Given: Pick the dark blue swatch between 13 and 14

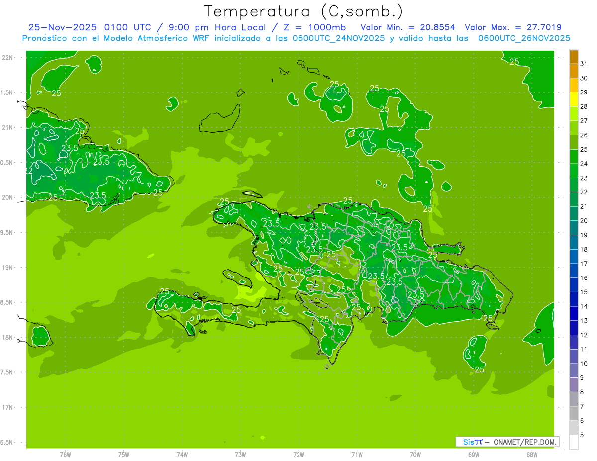Looking at the screenshot, I should point(574,313).
